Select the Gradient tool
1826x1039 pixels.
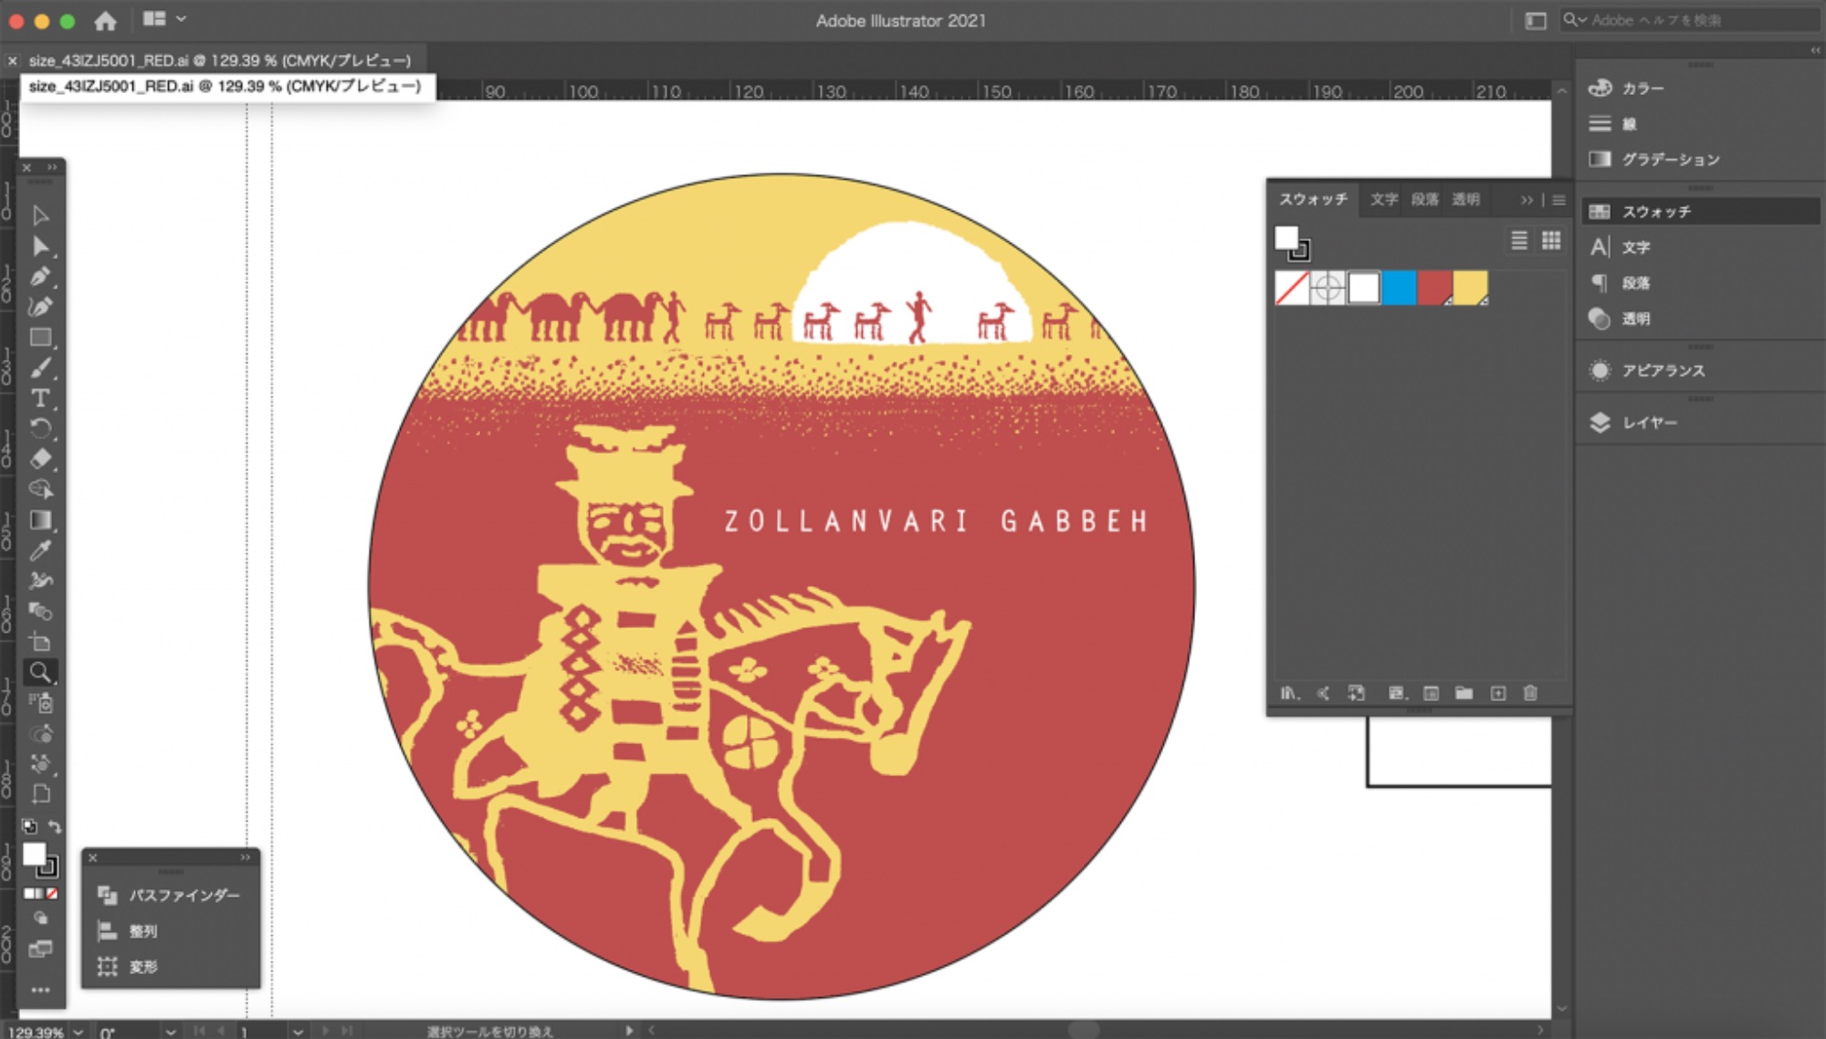coord(40,519)
